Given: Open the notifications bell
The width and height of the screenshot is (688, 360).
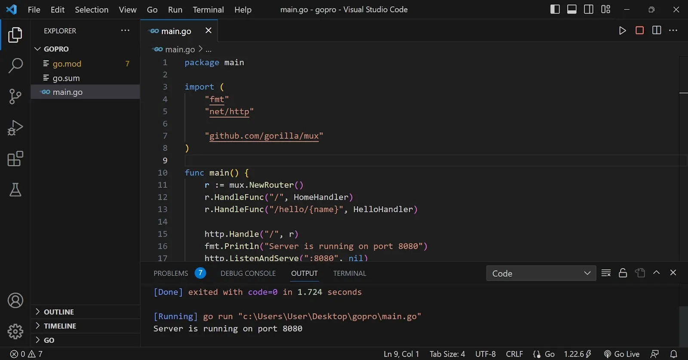Looking at the screenshot, I should pos(674,354).
